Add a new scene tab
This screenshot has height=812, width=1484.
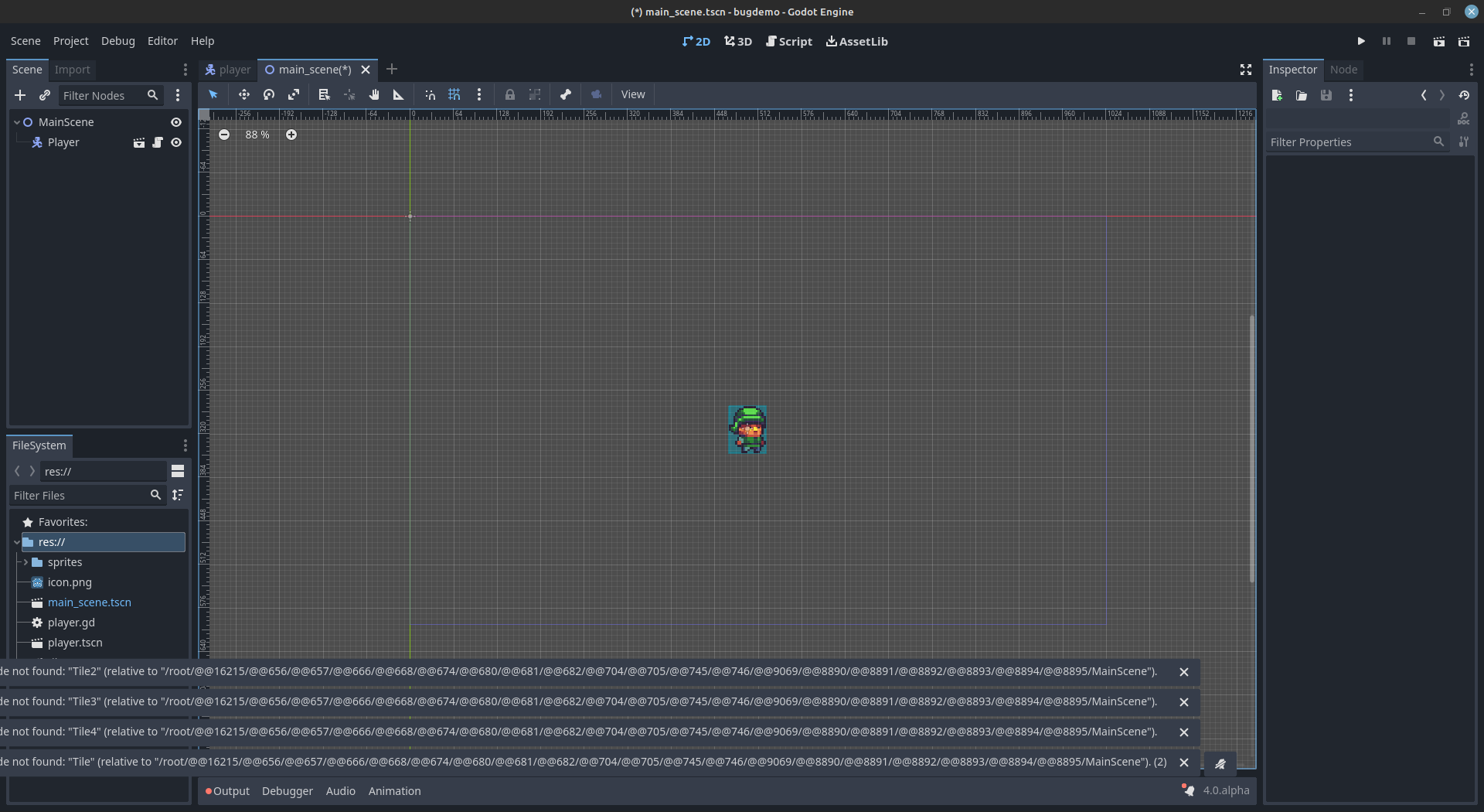(x=392, y=70)
